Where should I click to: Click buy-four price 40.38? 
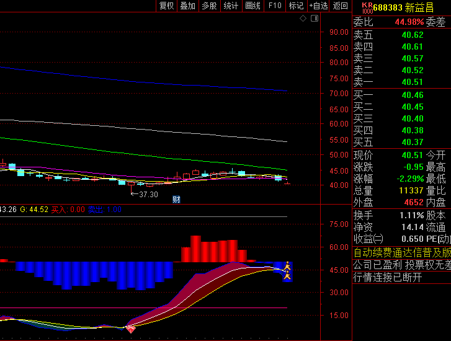coord(413,131)
